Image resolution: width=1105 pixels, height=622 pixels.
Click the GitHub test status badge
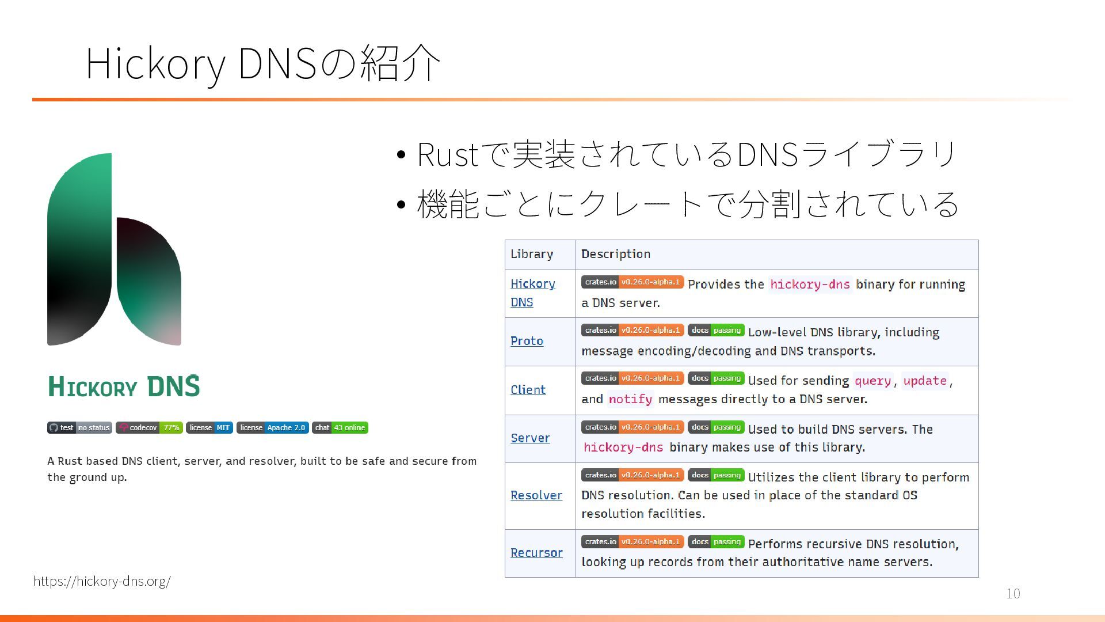(79, 428)
